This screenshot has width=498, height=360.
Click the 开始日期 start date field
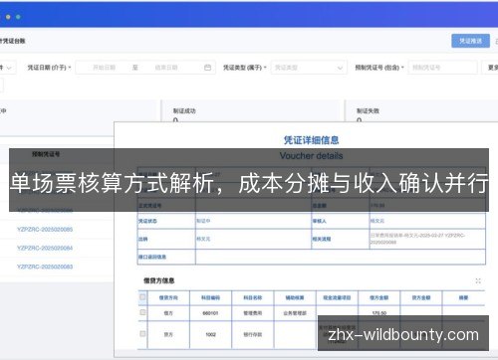point(104,68)
